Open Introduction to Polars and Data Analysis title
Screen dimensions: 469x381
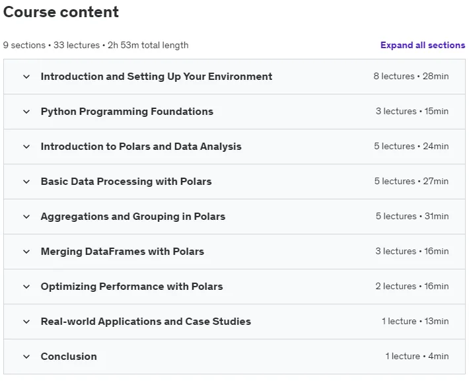pos(141,147)
